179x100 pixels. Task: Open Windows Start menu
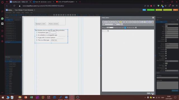pyautogui.click(x=3, y=97)
